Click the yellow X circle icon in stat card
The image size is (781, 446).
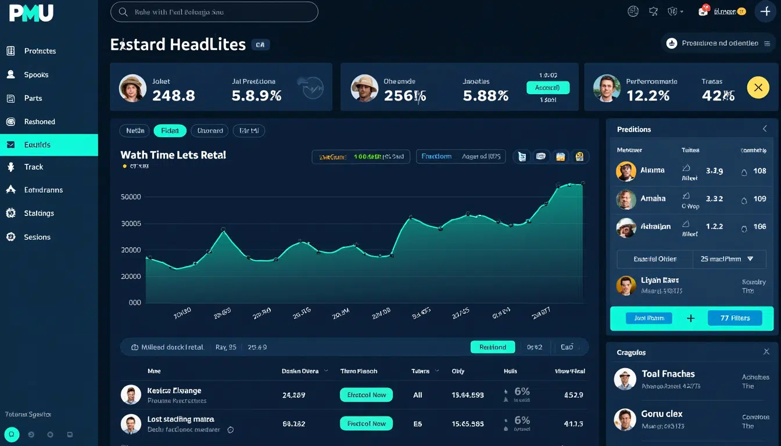pos(758,88)
